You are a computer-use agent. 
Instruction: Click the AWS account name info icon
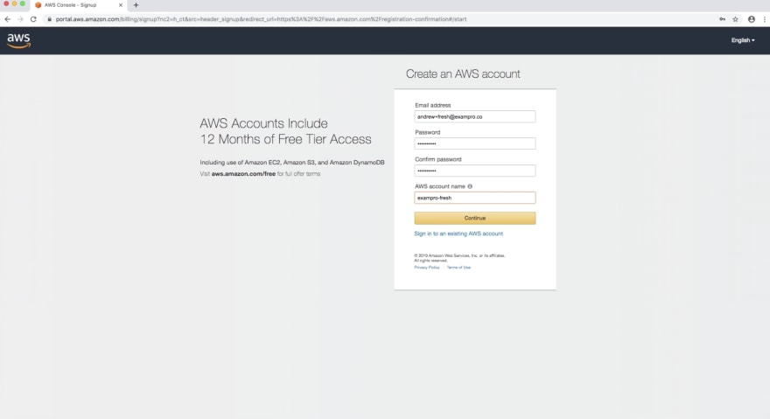click(470, 186)
